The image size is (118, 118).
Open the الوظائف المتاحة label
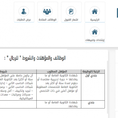tap(48, 20)
